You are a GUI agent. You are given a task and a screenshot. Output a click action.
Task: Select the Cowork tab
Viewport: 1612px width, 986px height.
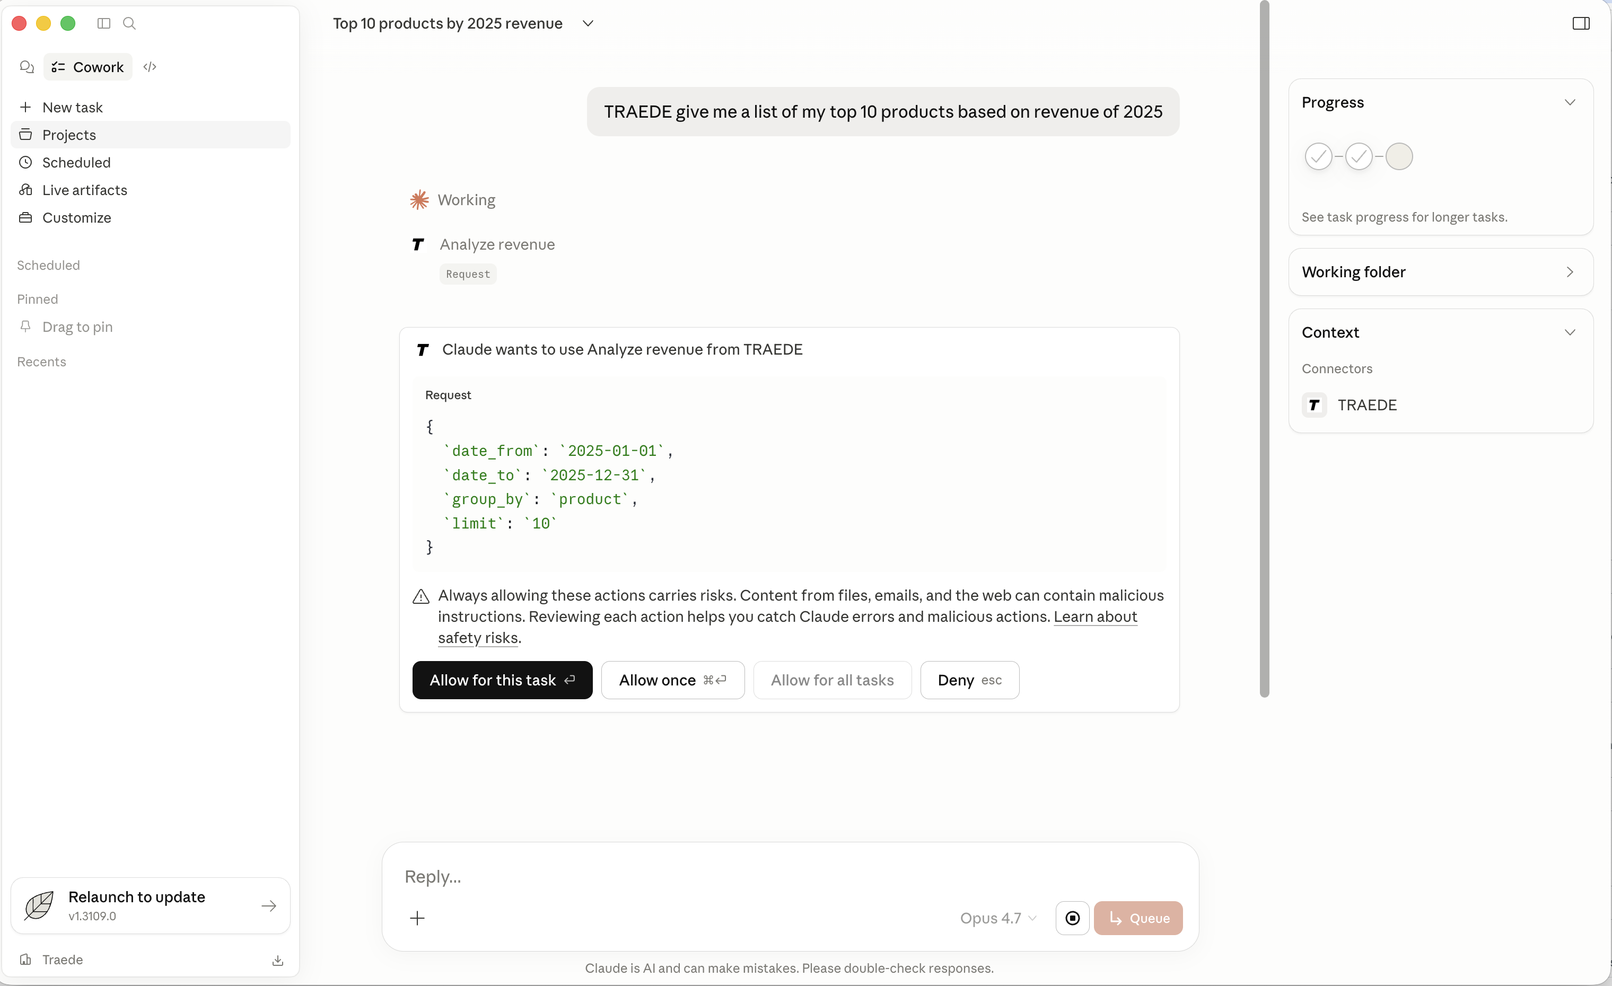pos(89,67)
